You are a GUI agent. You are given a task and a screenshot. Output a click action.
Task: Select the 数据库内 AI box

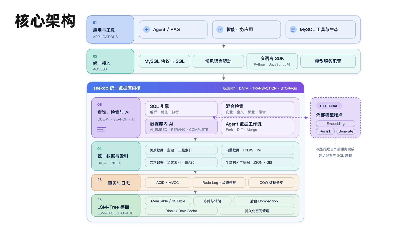[x=181, y=126]
